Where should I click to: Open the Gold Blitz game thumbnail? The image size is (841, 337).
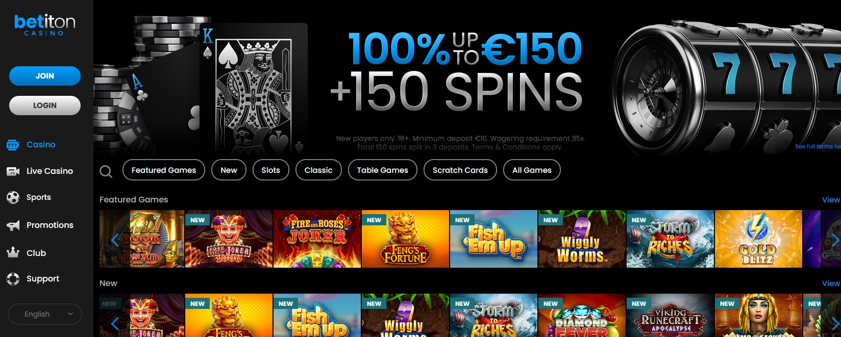758,239
